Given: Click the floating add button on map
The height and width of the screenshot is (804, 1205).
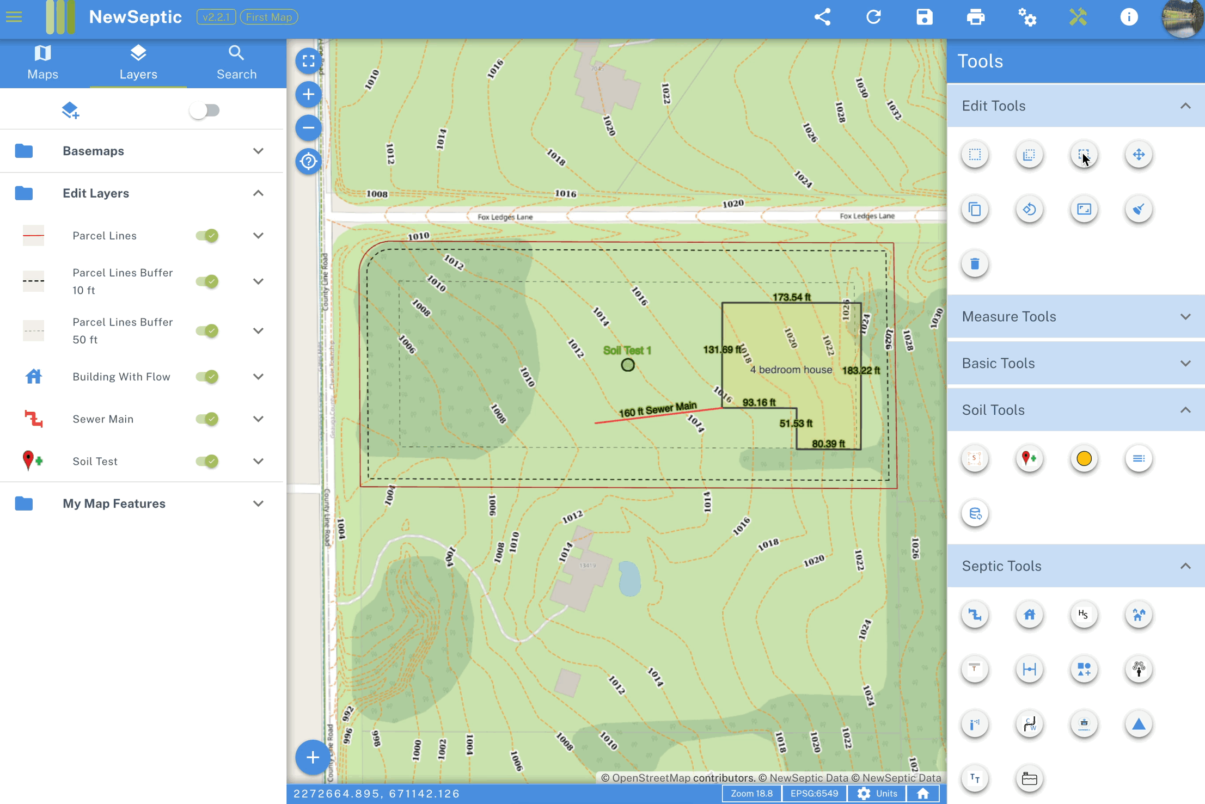Looking at the screenshot, I should coord(312,757).
